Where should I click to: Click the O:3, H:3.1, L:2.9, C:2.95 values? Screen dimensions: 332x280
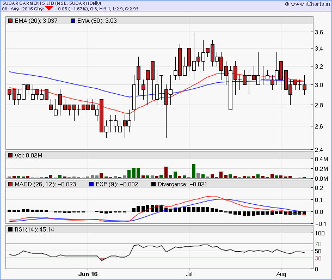click(x=114, y=9)
